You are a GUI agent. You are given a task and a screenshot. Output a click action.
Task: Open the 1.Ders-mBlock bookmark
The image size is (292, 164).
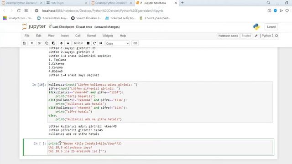(52, 18)
